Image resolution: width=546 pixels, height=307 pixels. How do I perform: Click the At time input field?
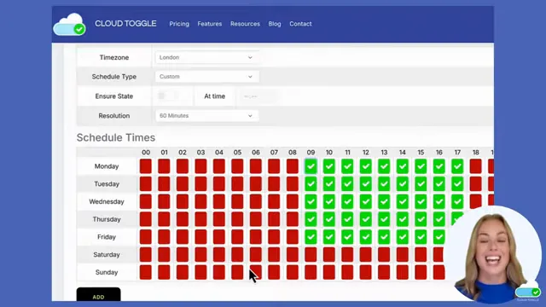258,96
